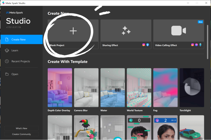Choose the Depth Color Overlay template

pos(60,88)
